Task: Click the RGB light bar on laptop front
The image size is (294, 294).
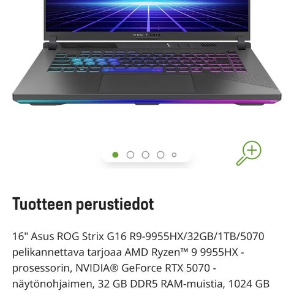Action: pyautogui.click(x=147, y=102)
